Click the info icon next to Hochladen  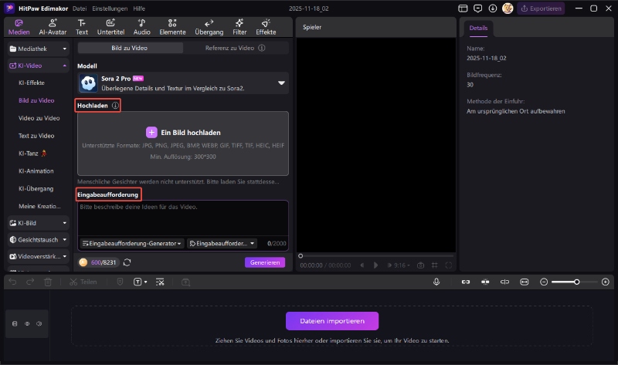pyautogui.click(x=115, y=106)
